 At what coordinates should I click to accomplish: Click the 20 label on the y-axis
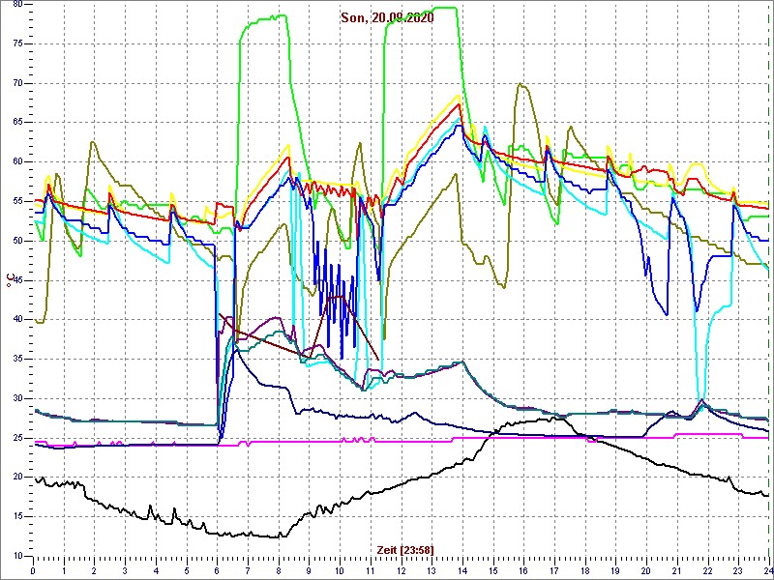coord(16,477)
